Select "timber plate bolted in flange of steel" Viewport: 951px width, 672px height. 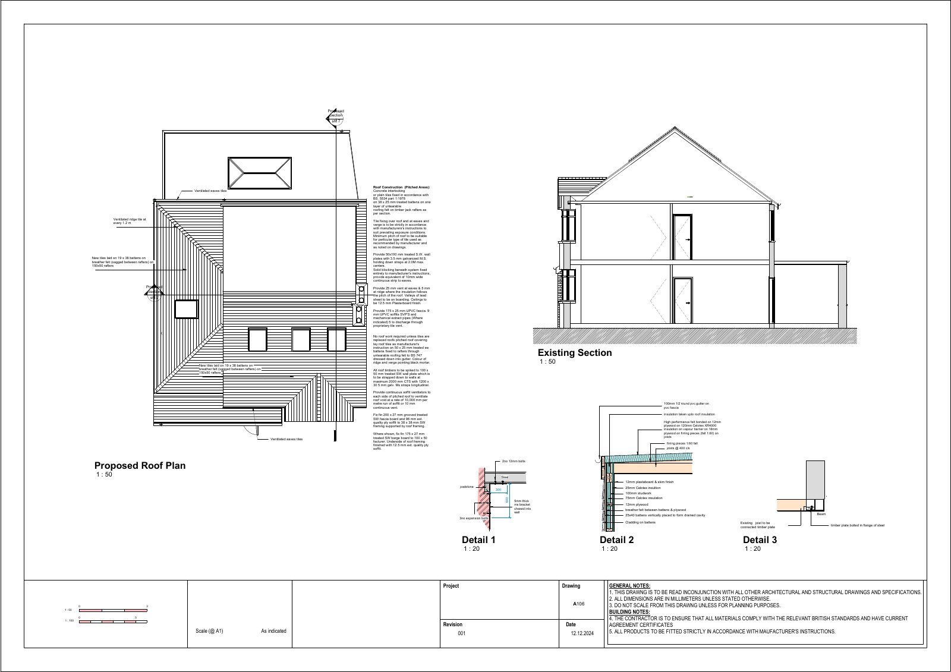pyautogui.click(x=858, y=525)
